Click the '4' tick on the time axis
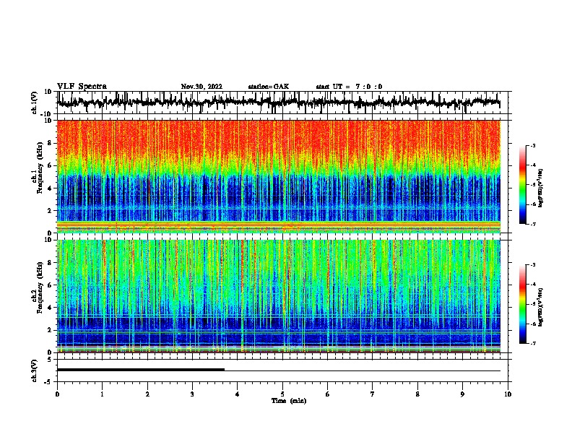Image resolution: width=572 pixels, height=442 pixels. click(x=238, y=394)
